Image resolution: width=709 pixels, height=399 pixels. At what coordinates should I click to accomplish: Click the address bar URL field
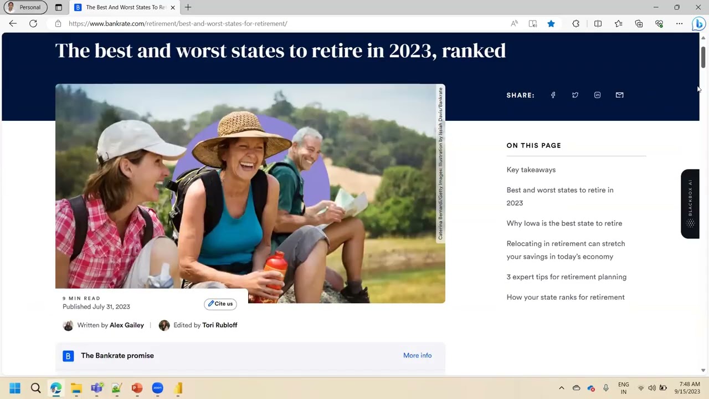click(x=178, y=23)
